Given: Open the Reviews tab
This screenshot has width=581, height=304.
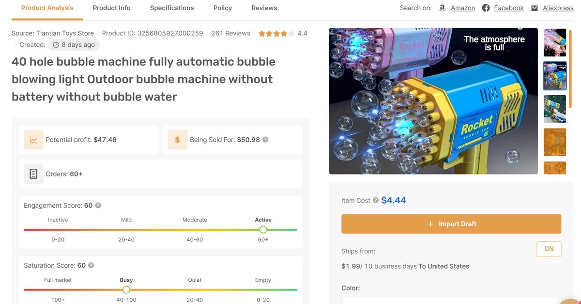Looking at the screenshot, I should 264,8.
